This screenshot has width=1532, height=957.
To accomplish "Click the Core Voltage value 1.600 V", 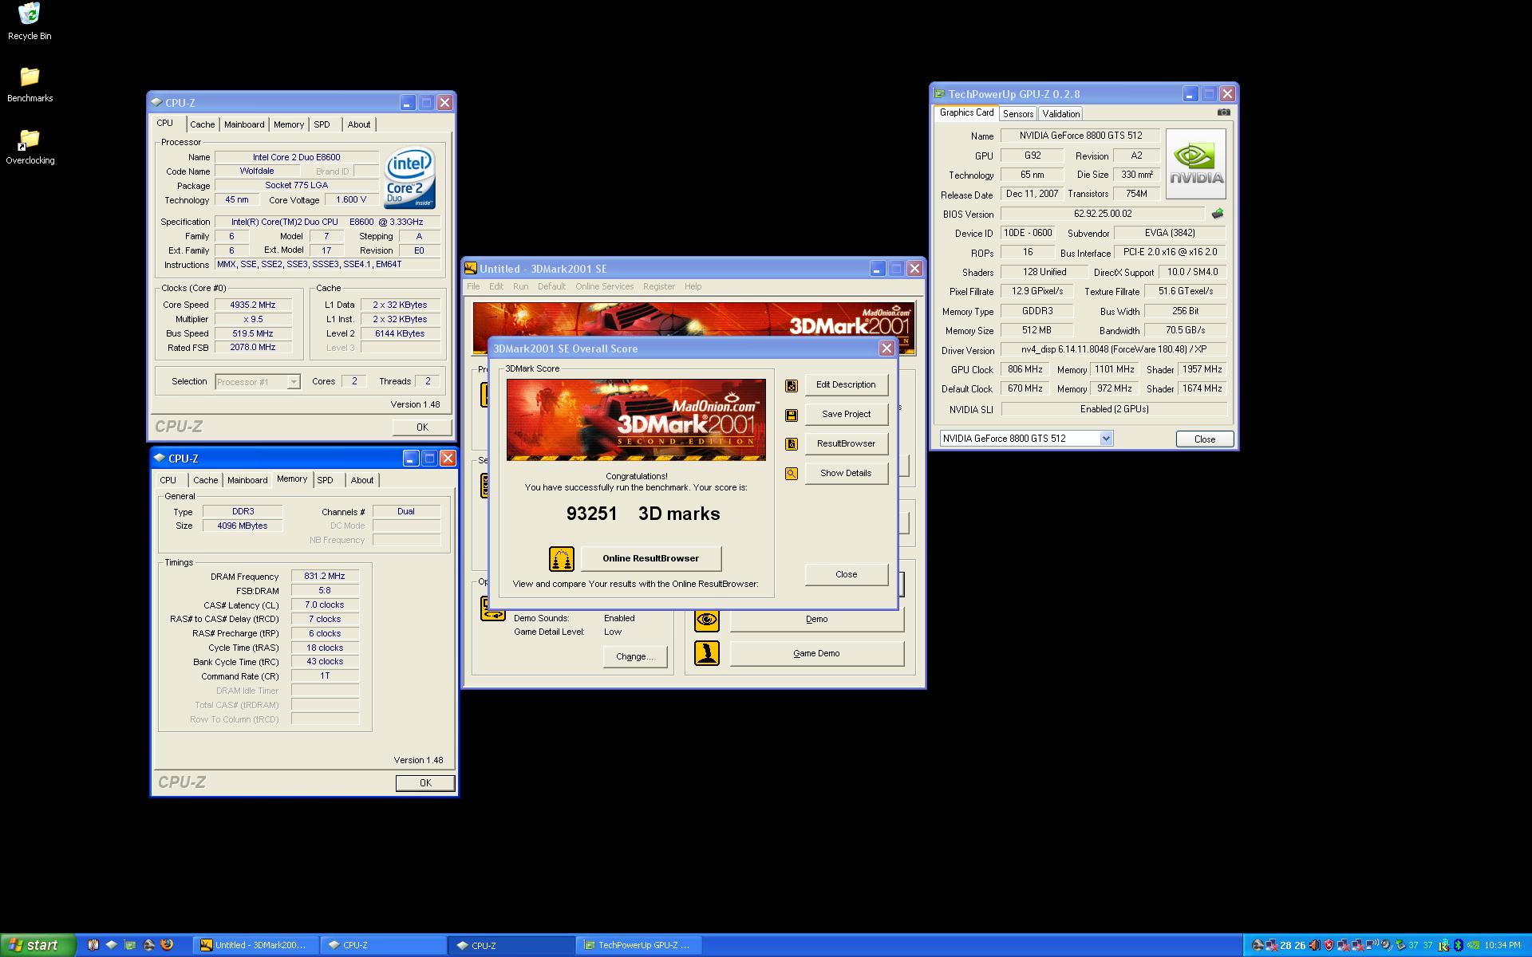I will click(351, 200).
